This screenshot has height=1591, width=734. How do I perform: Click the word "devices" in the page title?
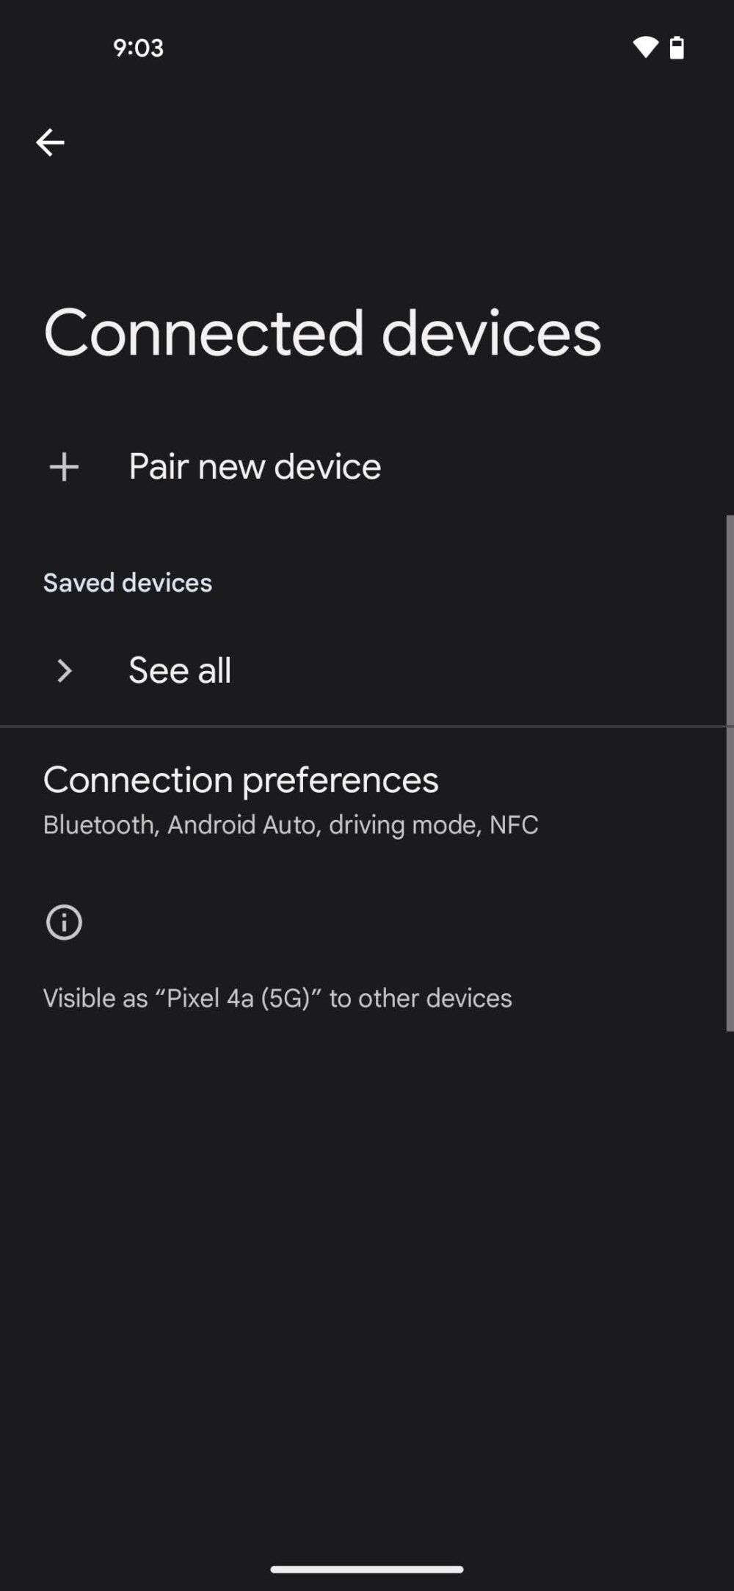tap(490, 334)
